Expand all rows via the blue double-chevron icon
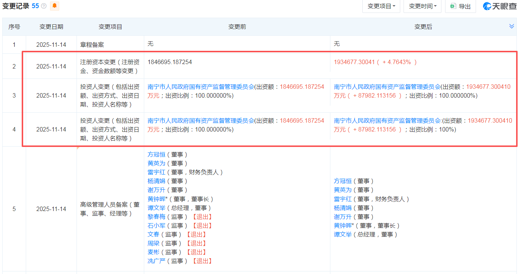This screenshot has width=522, height=274. pos(511,26)
